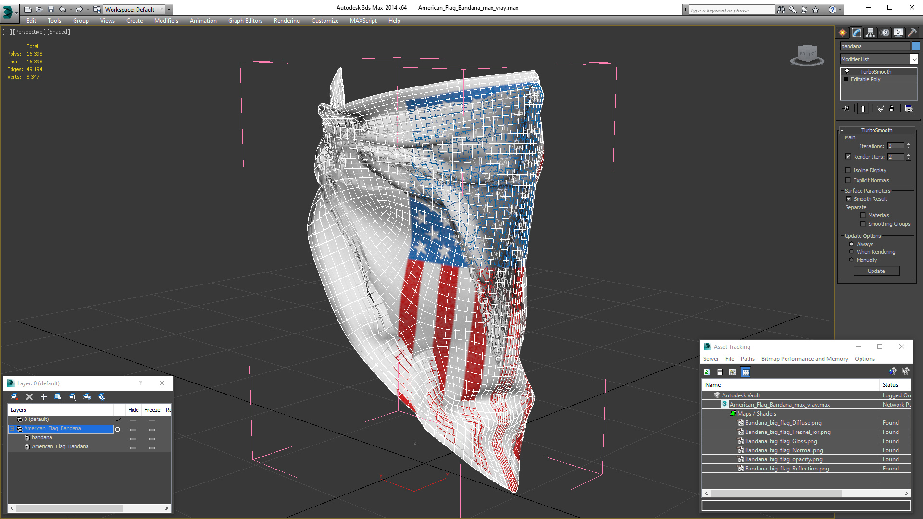Expand the Editable Poly stack entry

[846, 79]
